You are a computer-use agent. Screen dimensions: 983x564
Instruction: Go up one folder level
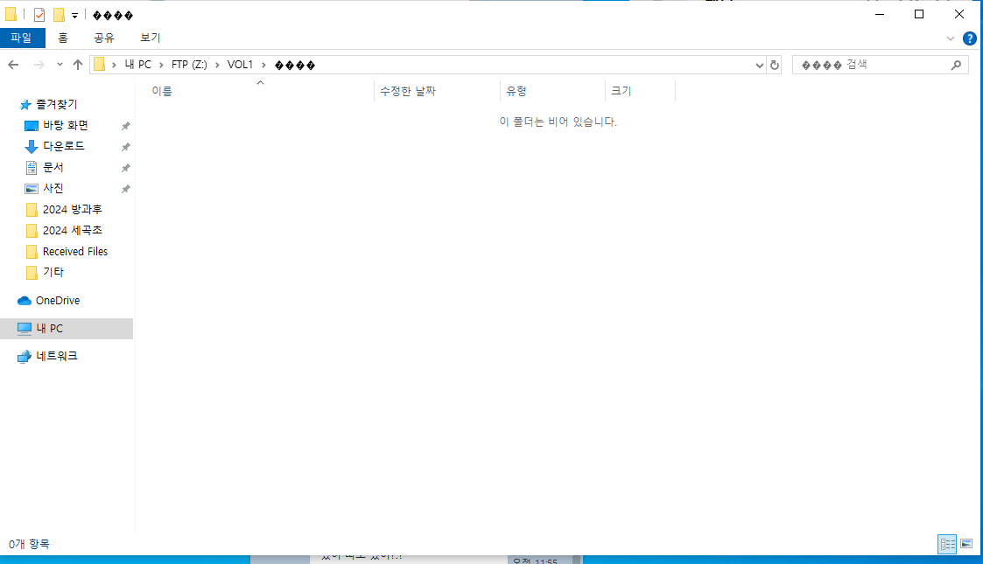[78, 65]
